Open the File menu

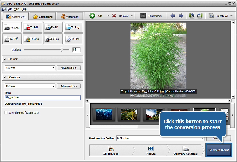4,9
